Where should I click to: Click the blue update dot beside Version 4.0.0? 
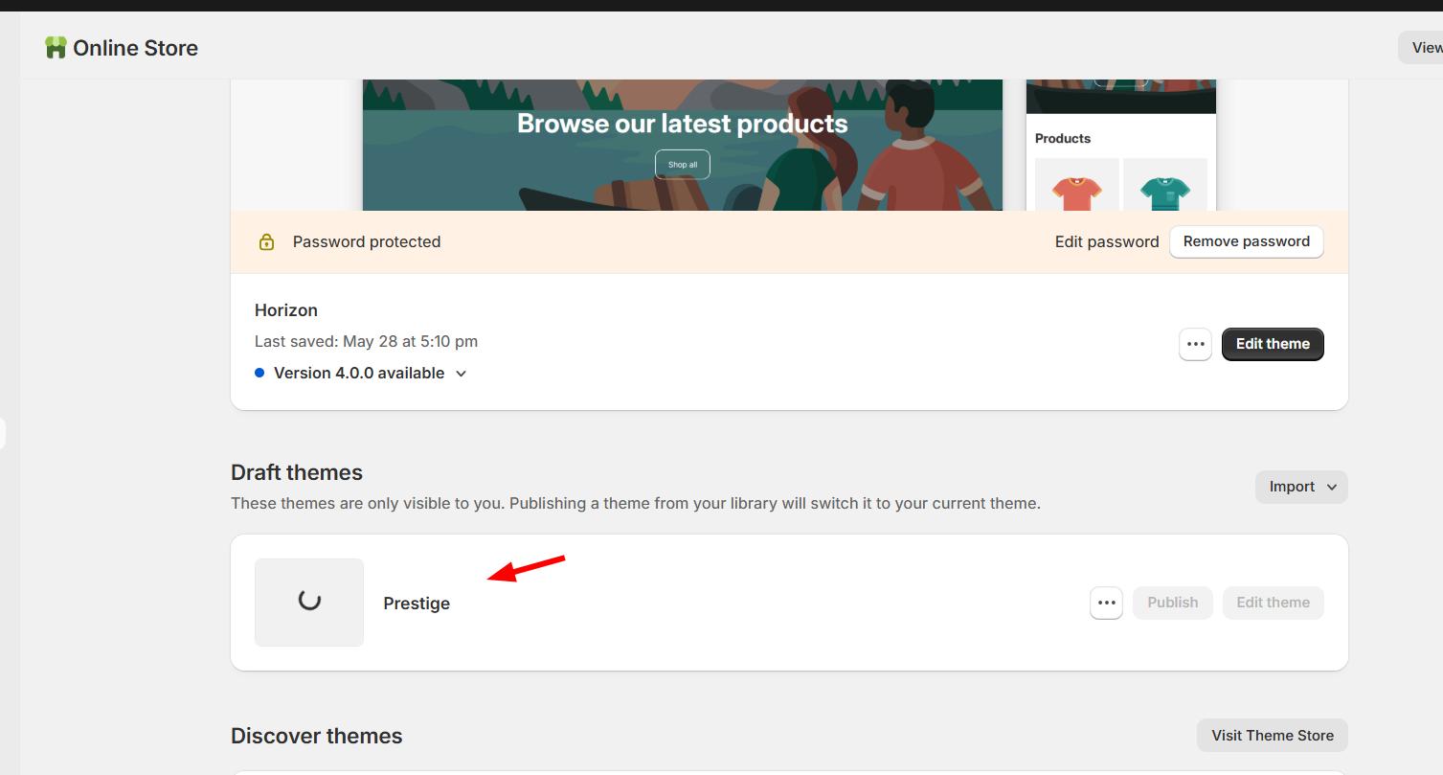(259, 373)
